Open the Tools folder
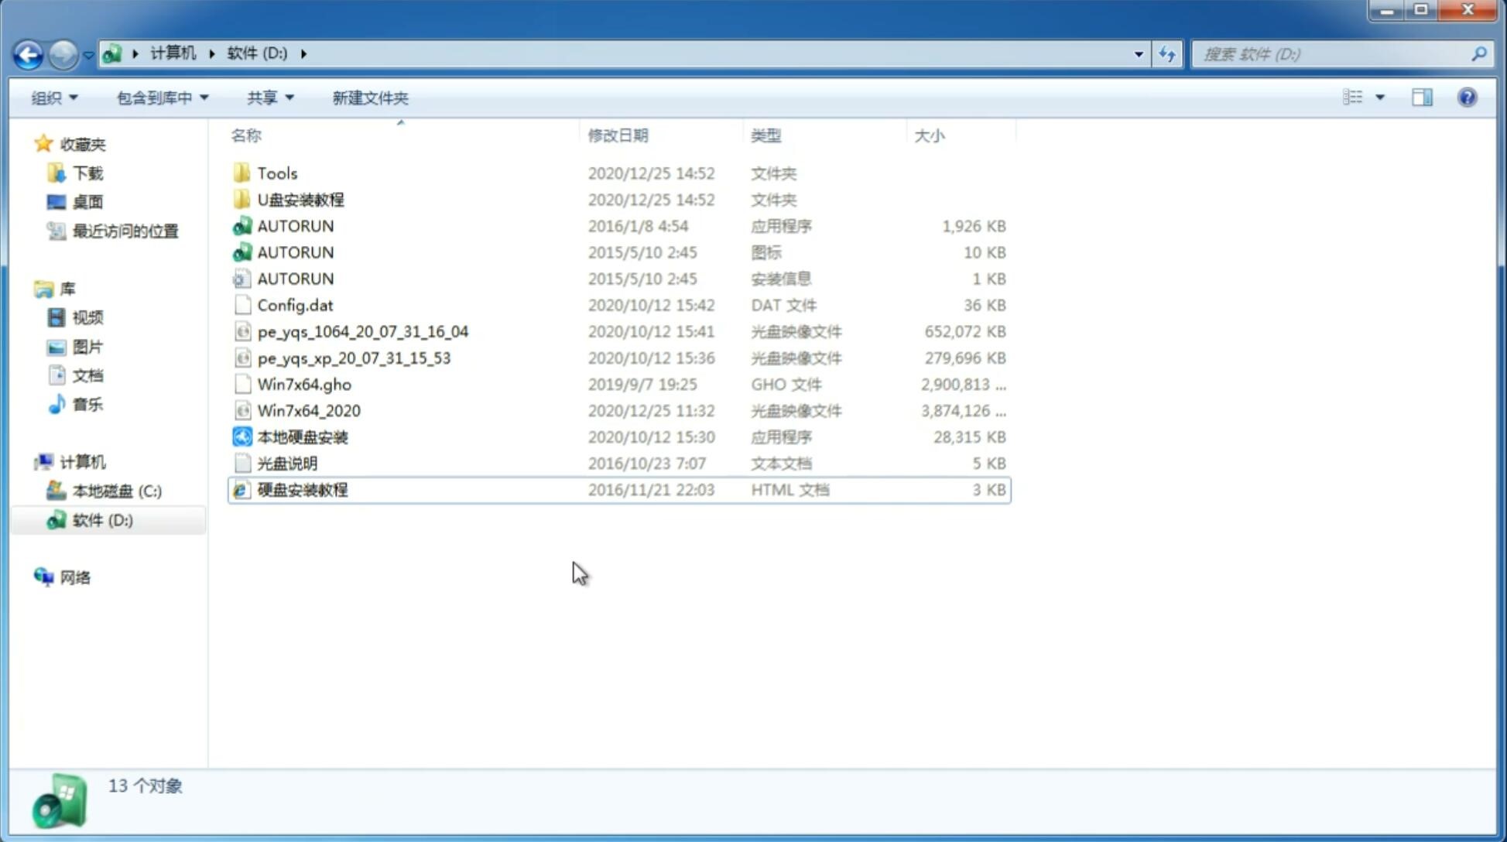The image size is (1507, 842). [x=276, y=173]
